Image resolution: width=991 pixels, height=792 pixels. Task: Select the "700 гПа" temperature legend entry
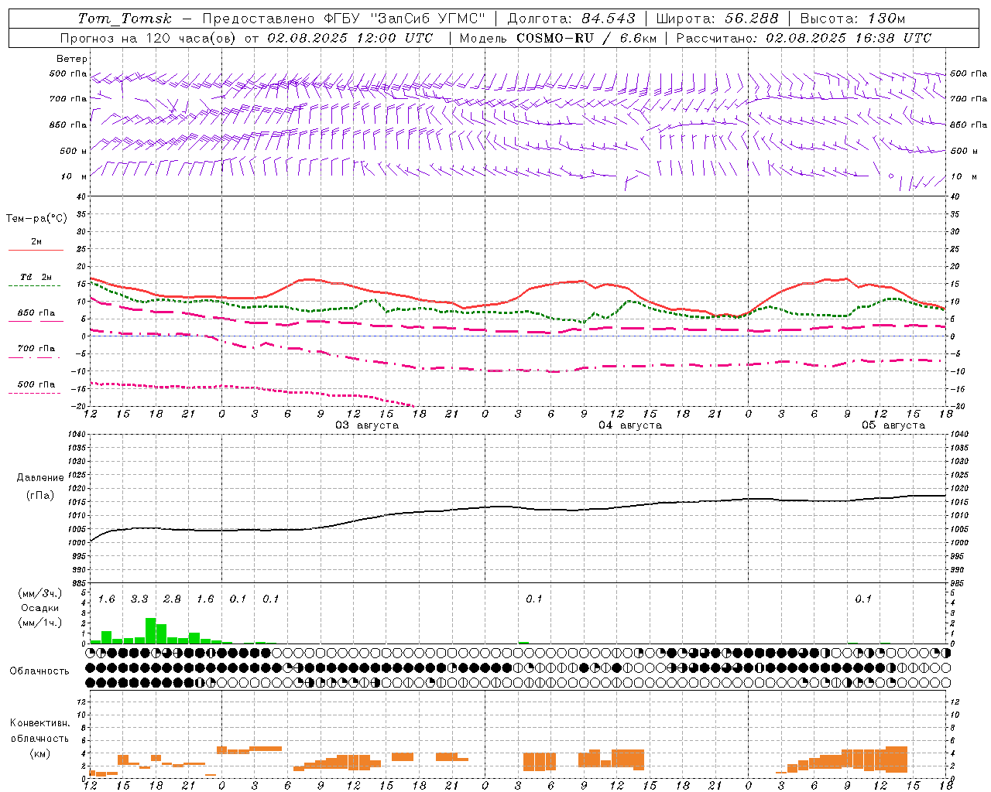point(36,349)
